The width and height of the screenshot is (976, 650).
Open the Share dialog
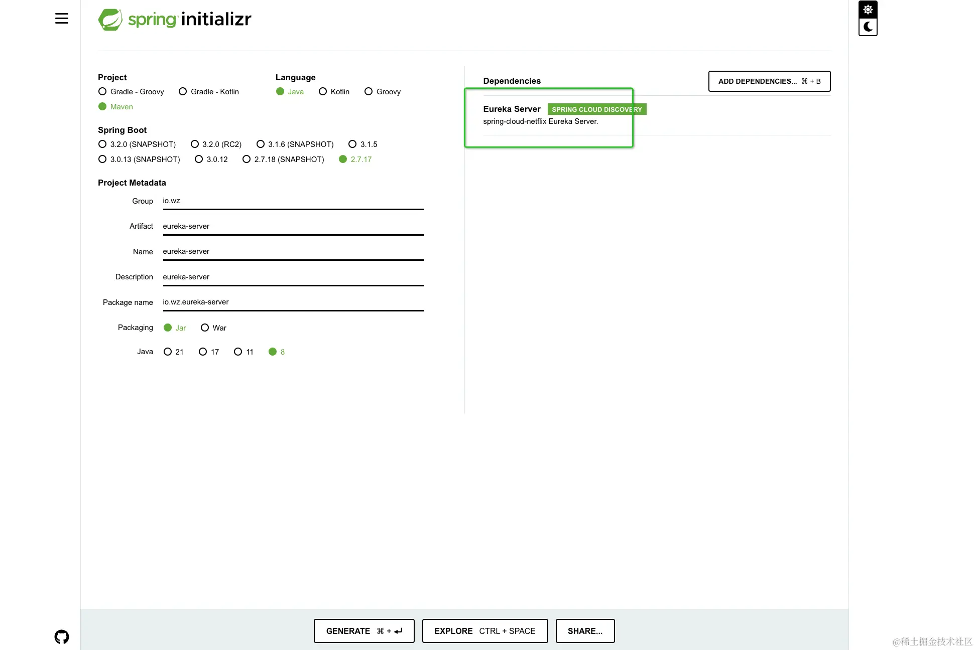click(x=585, y=631)
